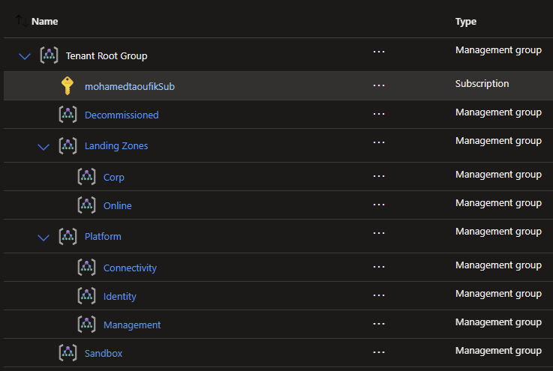Click the Sandbox management group icon
Viewport: 553px width, 371px height.
(x=68, y=353)
